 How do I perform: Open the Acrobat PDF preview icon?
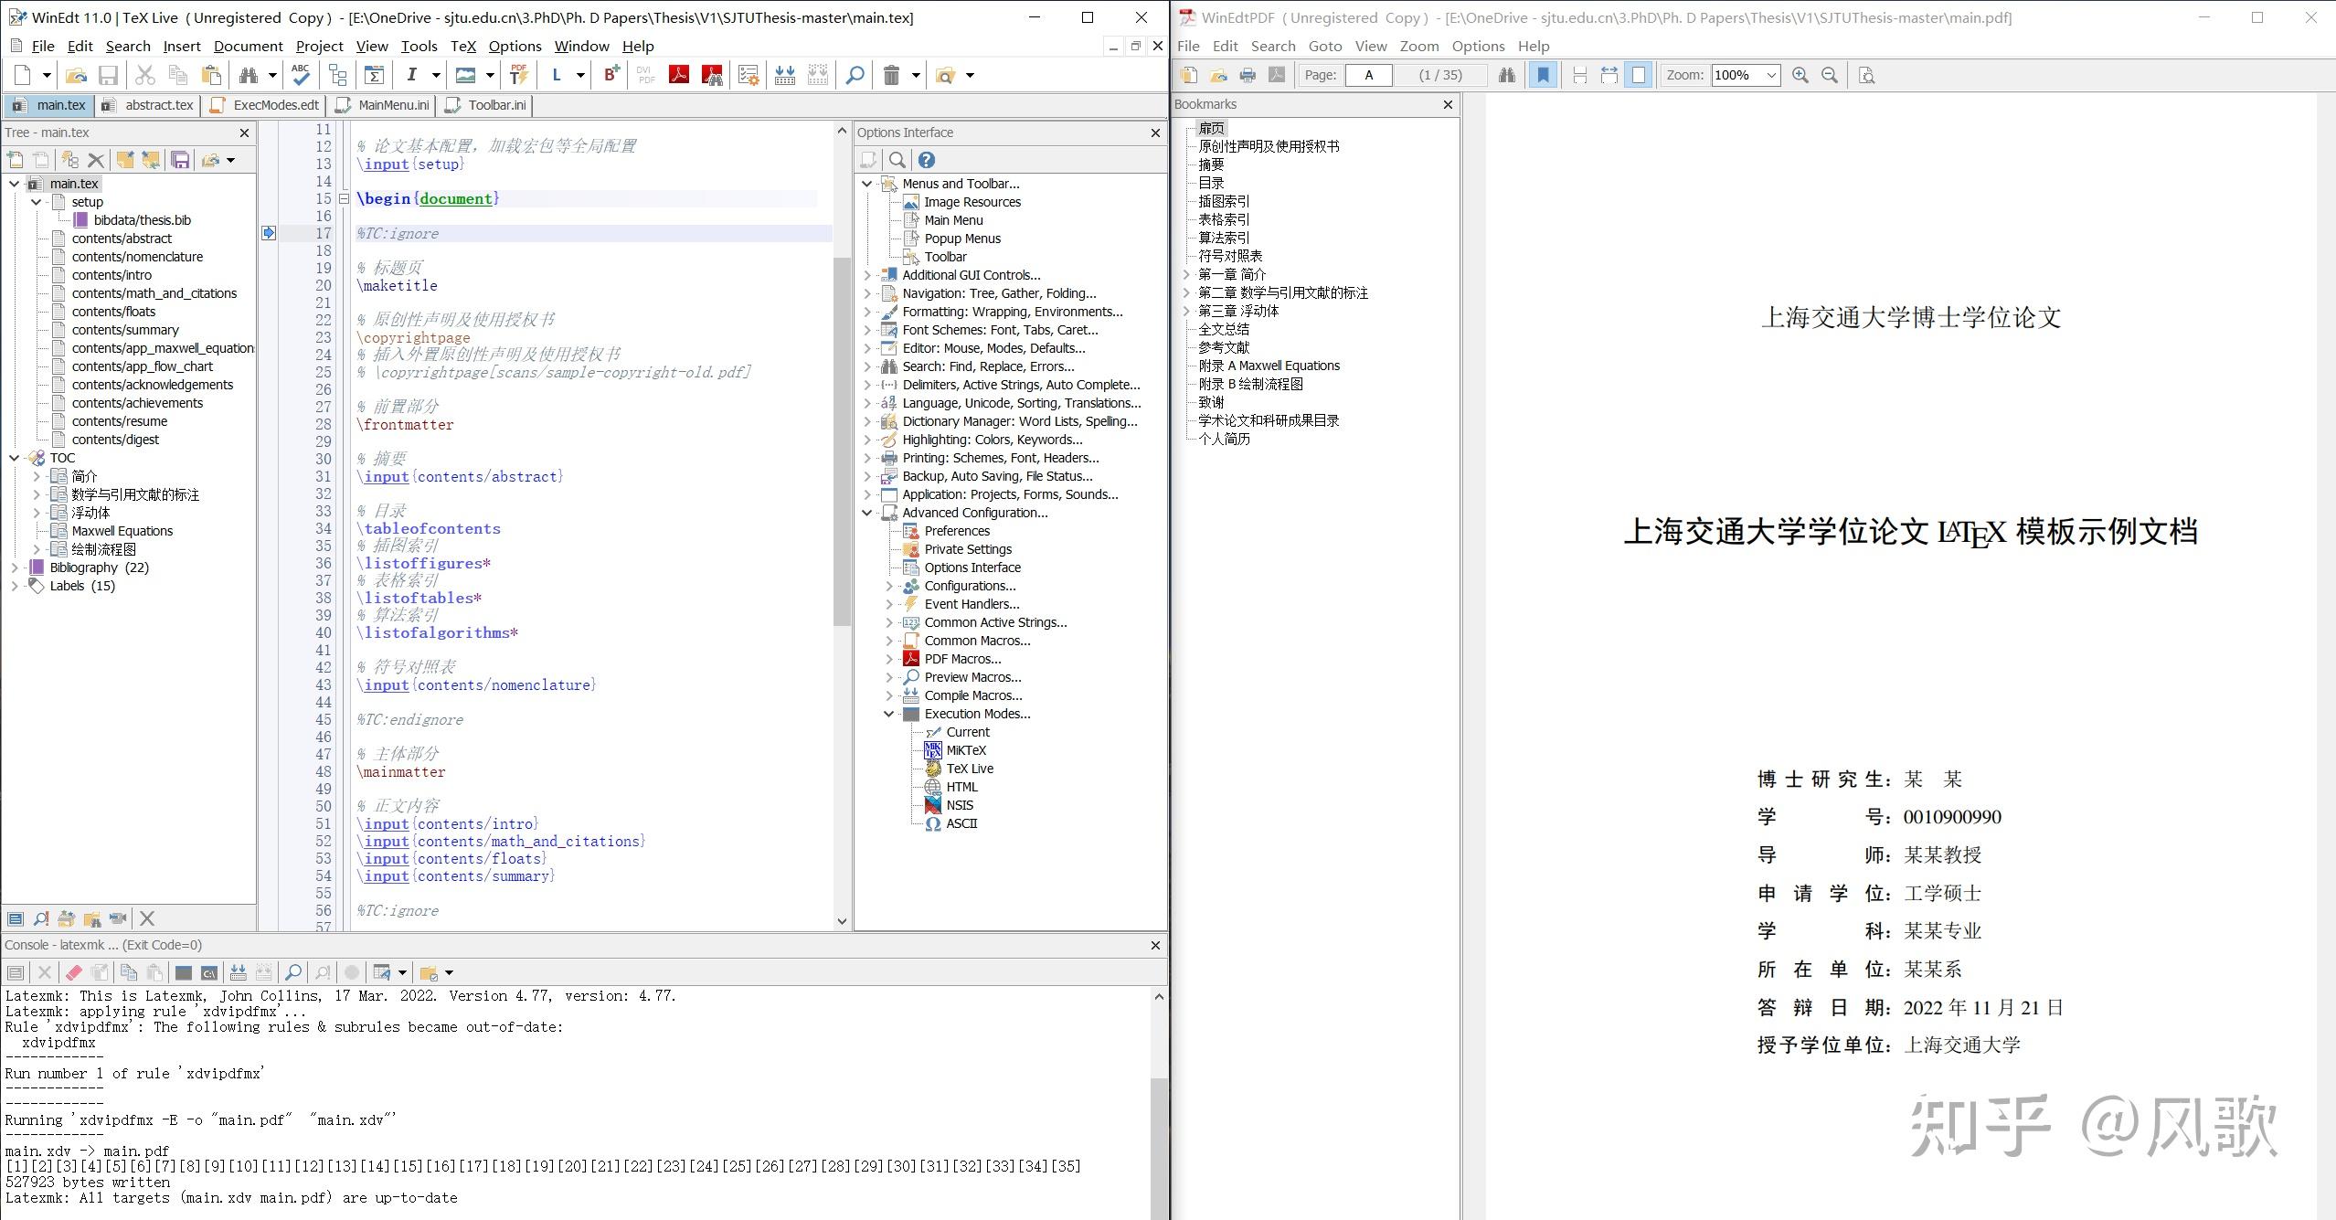click(x=679, y=75)
